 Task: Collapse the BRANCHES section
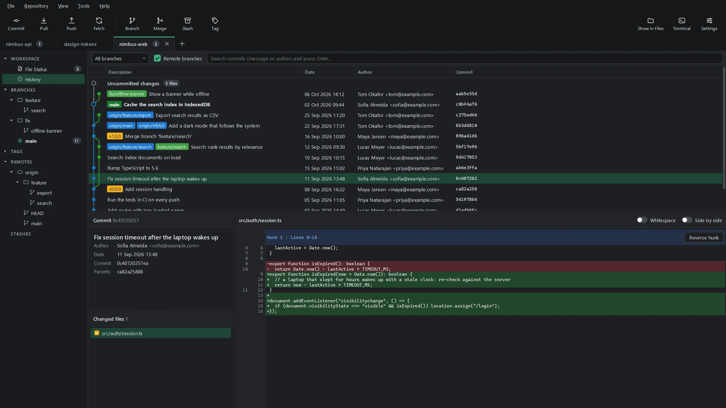tap(5, 90)
